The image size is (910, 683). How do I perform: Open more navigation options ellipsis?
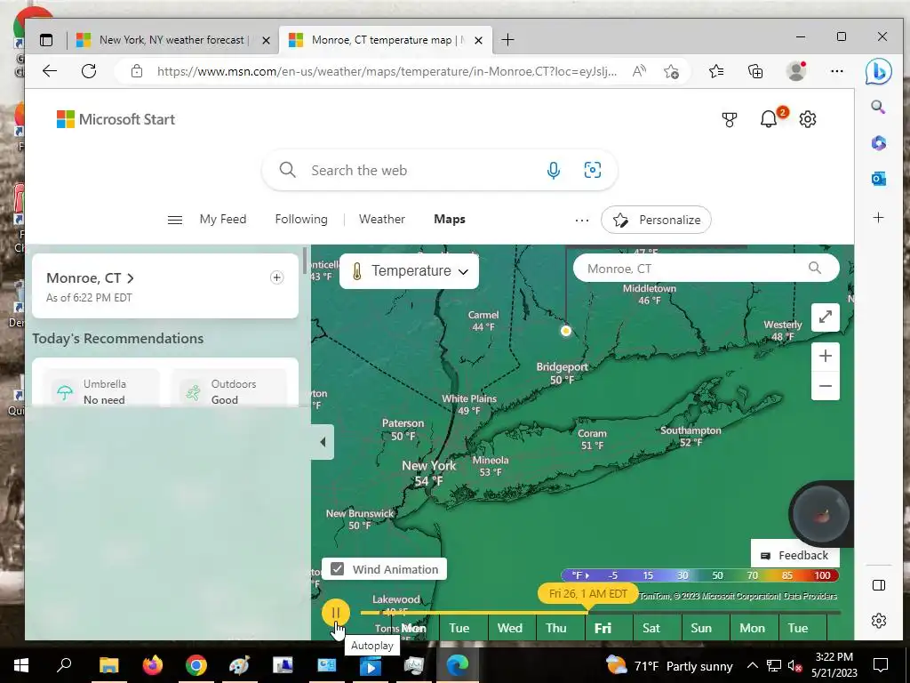click(x=582, y=221)
